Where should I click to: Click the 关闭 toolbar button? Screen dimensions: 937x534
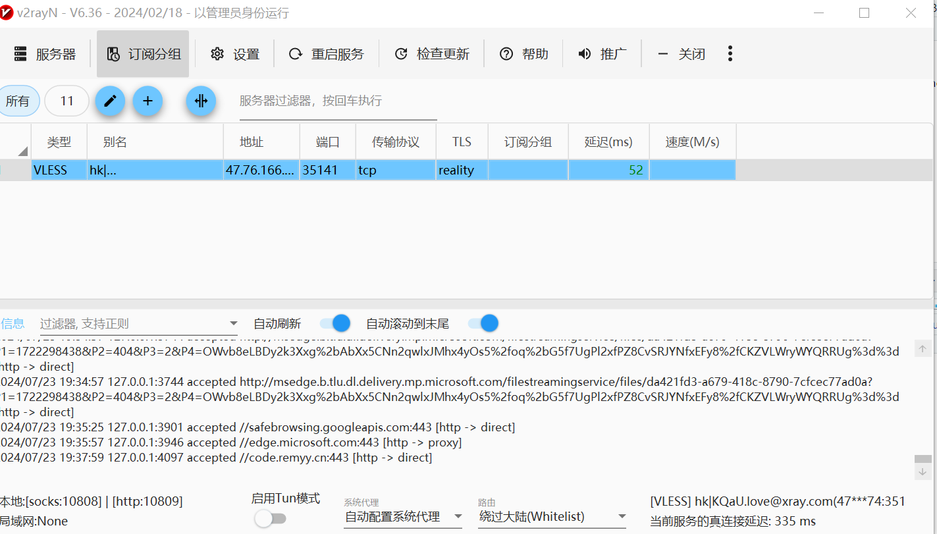pyautogui.click(x=681, y=54)
